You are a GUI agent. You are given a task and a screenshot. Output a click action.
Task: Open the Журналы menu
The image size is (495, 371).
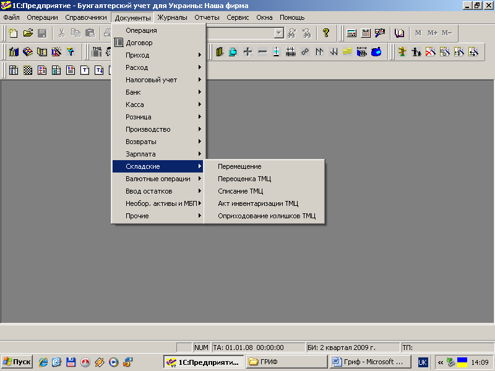coord(173,17)
